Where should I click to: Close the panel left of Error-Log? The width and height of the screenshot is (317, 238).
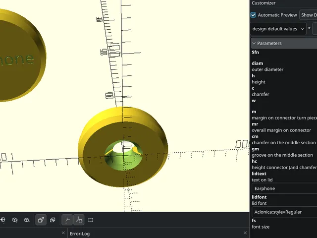coord(63,233)
